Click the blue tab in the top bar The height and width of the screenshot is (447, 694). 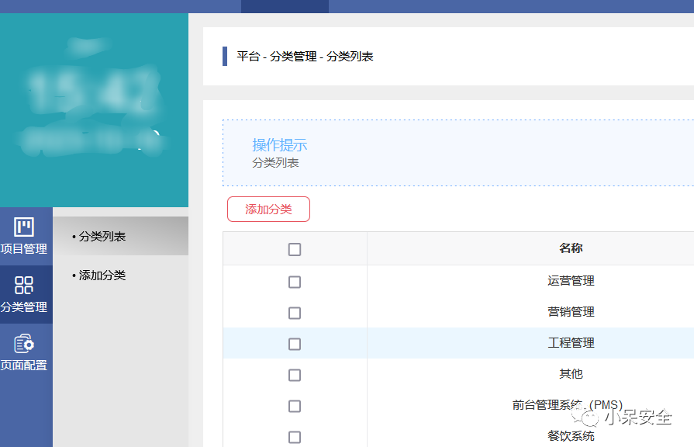[285, 6]
